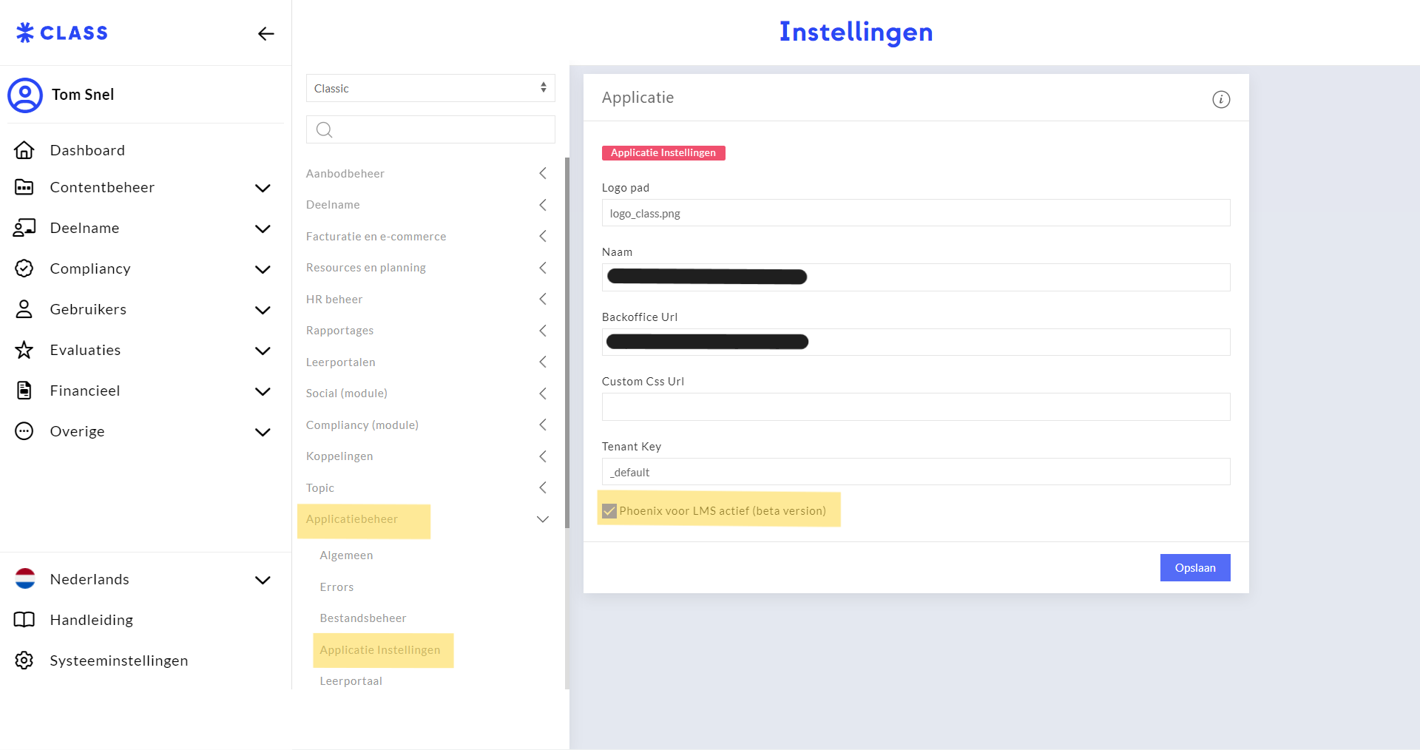Open the Classic theme dropdown
The image size is (1420, 750).
[x=430, y=88]
